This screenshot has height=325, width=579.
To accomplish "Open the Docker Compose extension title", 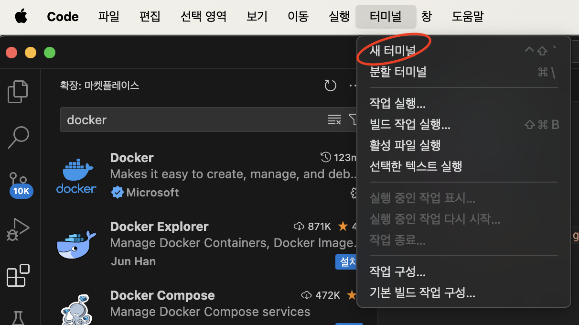I will 162,295.
